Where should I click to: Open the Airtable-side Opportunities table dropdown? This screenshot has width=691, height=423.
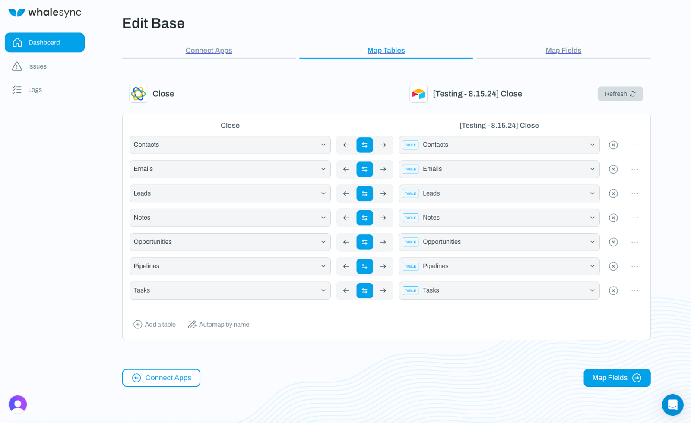[x=499, y=242]
